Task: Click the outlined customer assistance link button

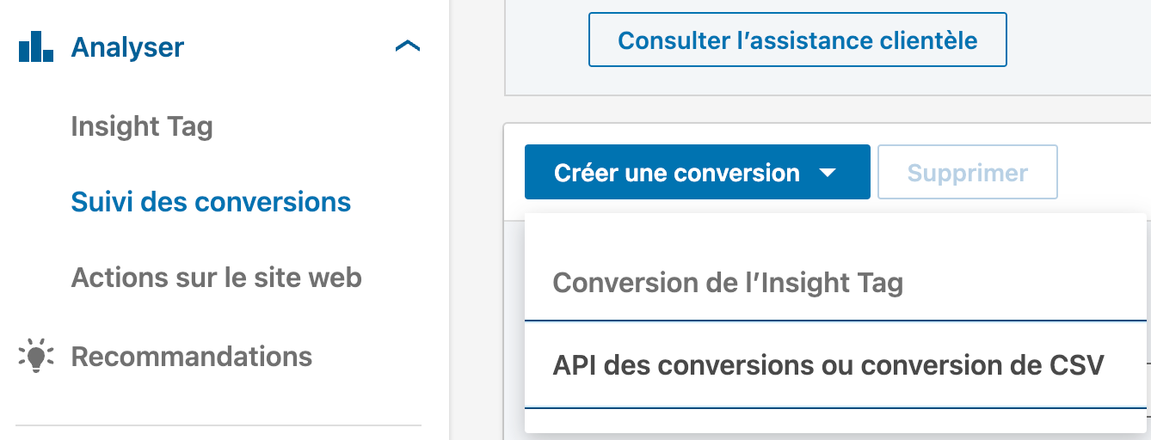Action: pyautogui.click(x=797, y=40)
